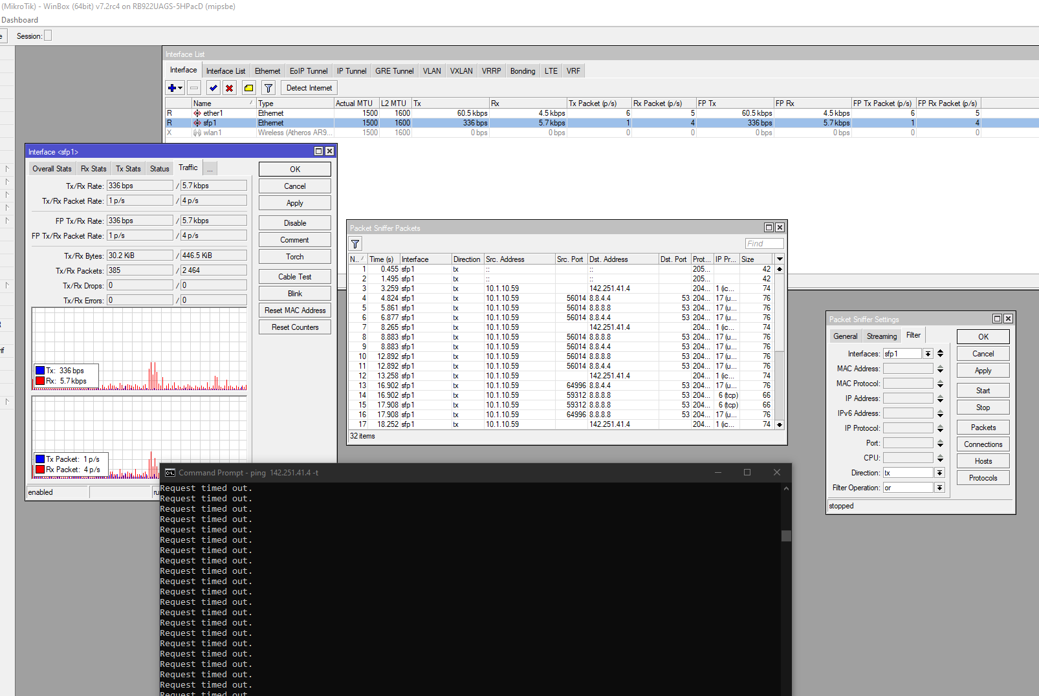The image size is (1039, 696).
Task: Click the Command Prompt title bar icon
Action: click(x=170, y=473)
